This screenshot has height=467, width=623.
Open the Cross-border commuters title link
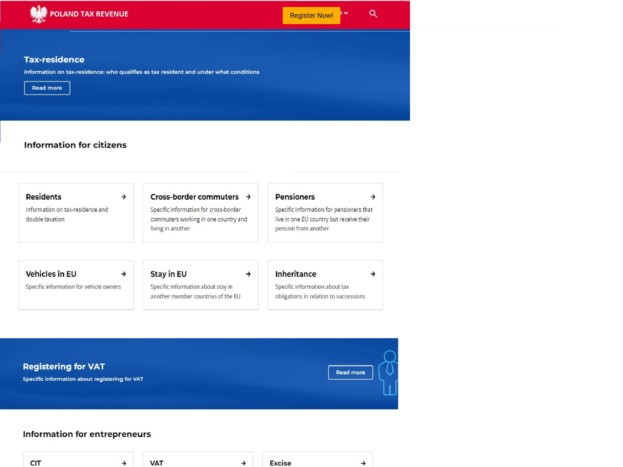coord(194,197)
